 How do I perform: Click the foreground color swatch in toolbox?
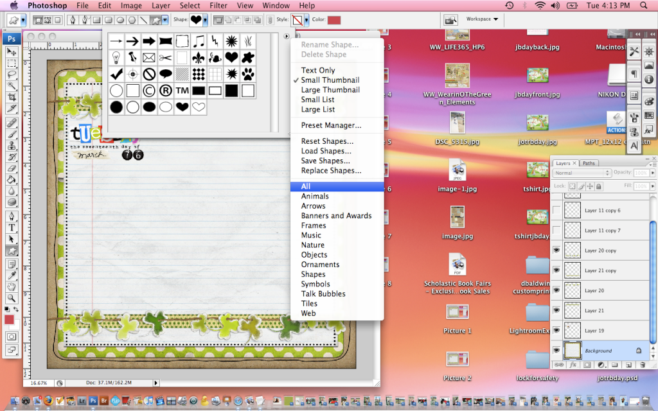pyautogui.click(x=9, y=320)
